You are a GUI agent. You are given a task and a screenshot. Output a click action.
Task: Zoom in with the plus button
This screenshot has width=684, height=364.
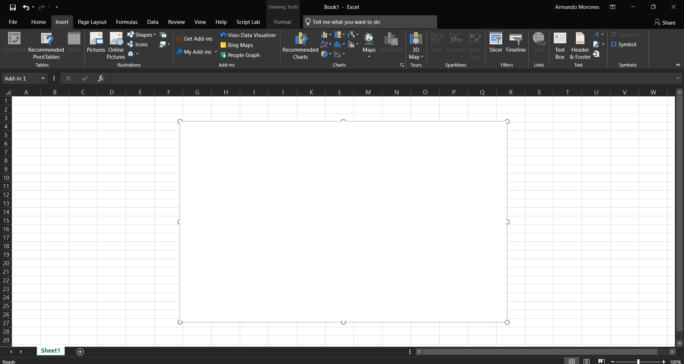pos(663,362)
